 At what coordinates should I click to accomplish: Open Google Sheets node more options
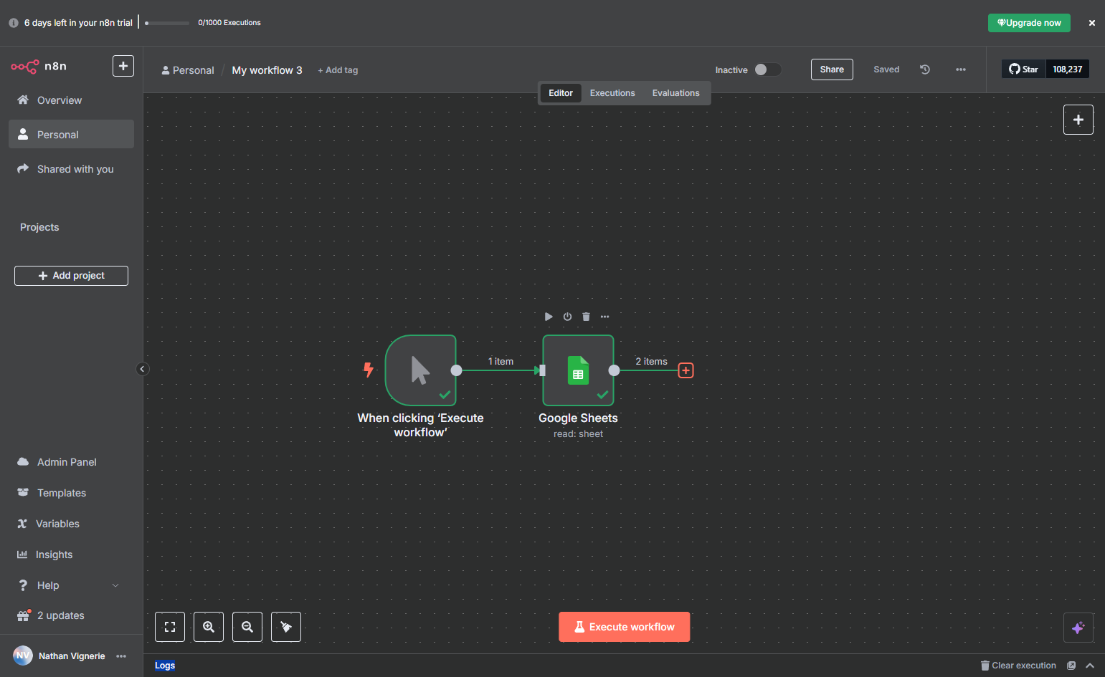tap(604, 317)
